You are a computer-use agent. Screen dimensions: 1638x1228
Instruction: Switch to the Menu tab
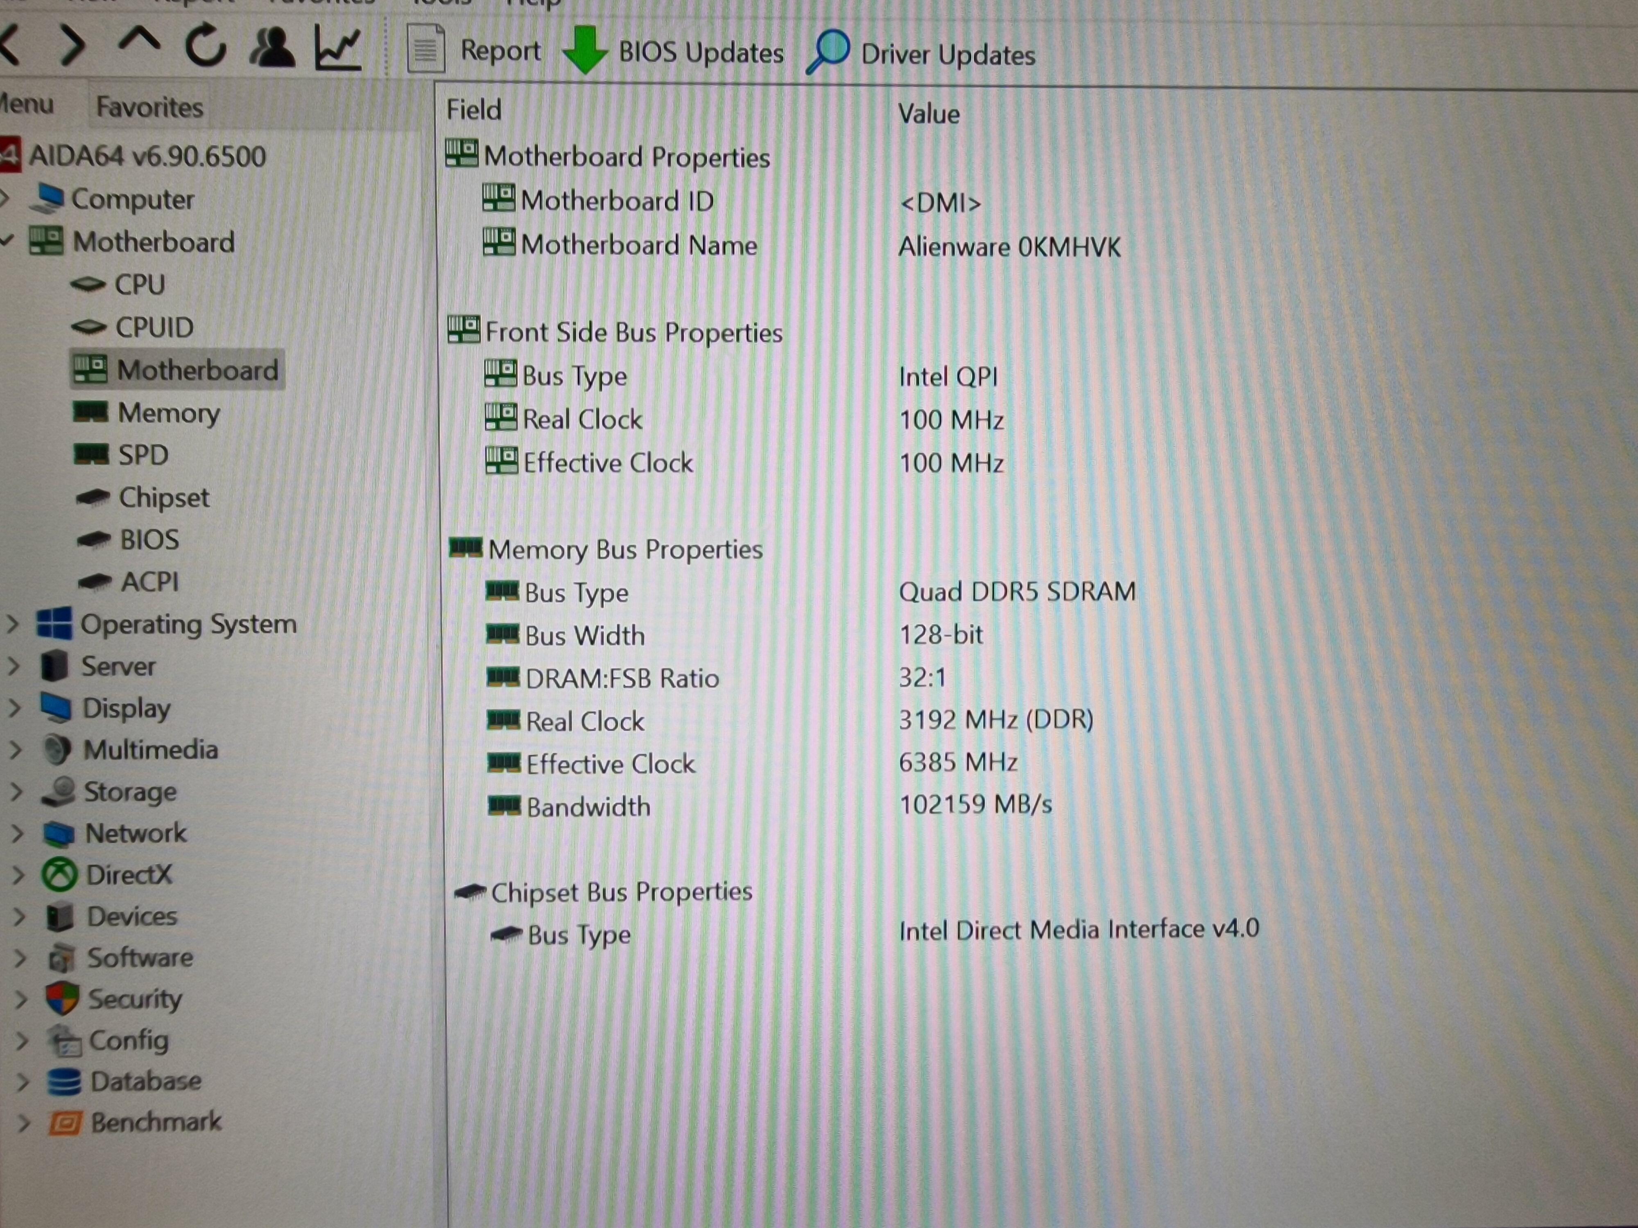click(27, 104)
